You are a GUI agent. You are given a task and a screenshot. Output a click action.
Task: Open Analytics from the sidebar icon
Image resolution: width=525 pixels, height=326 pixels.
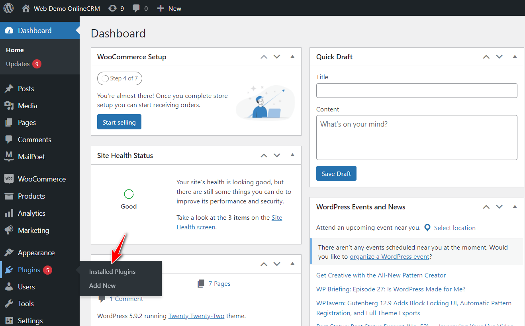pyautogui.click(x=9, y=214)
